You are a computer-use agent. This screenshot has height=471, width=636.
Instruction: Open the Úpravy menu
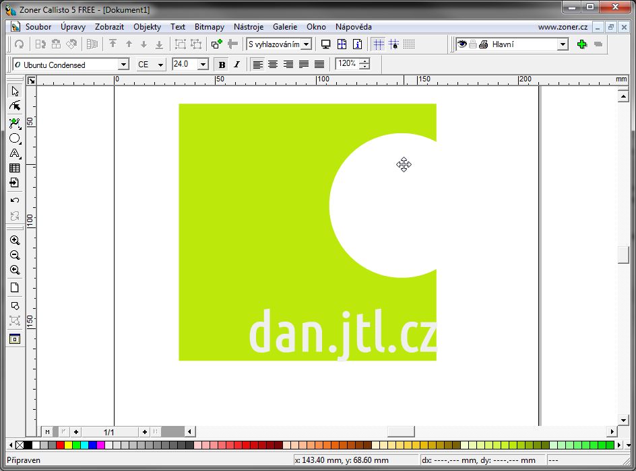73,27
